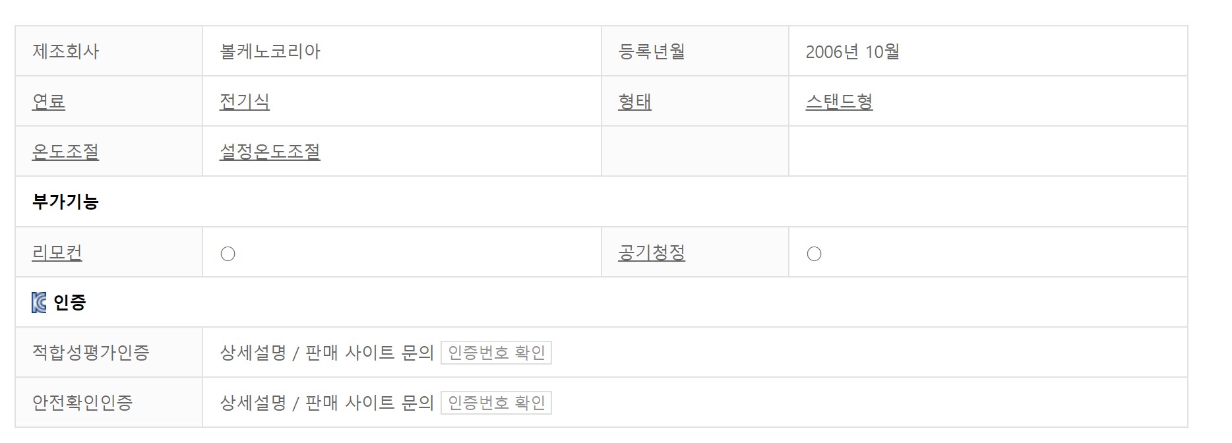
Task: Click the 제조회사 row label
Action: coord(65,51)
